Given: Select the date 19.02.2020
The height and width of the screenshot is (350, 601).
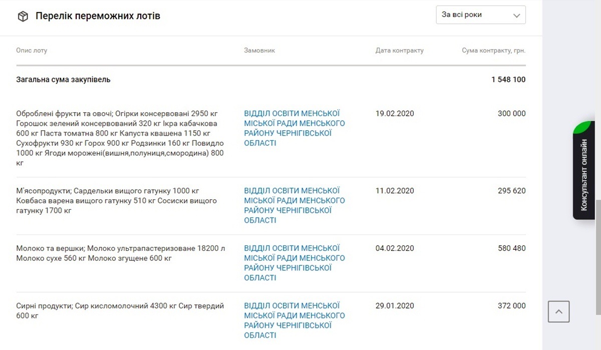Looking at the screenshot, I should pyautogui.click(x=395, y=114).
